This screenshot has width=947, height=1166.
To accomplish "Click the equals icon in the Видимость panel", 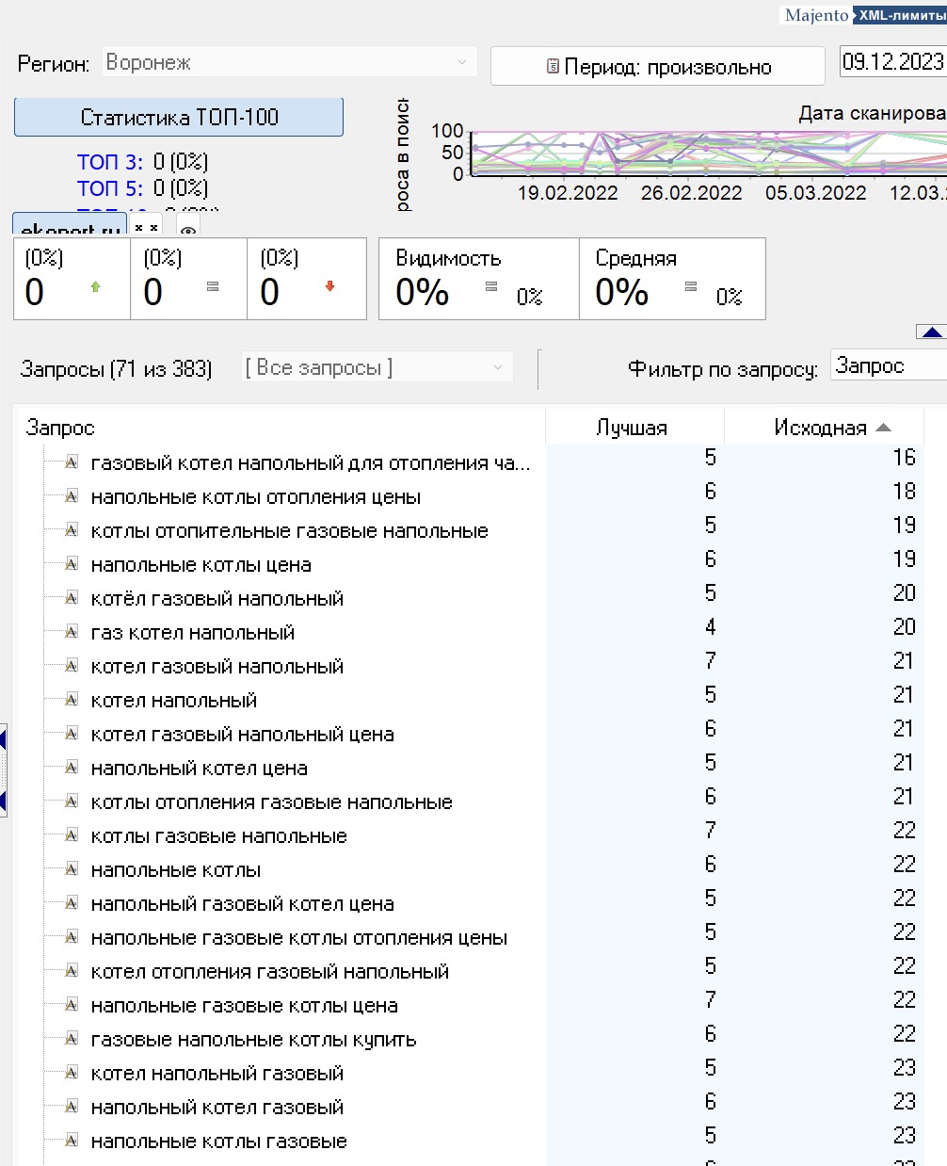I will point(491,287).
